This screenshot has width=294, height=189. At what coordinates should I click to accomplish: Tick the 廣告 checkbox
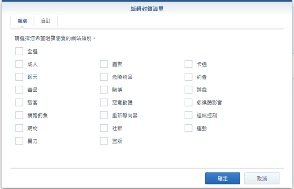point(104,64)
